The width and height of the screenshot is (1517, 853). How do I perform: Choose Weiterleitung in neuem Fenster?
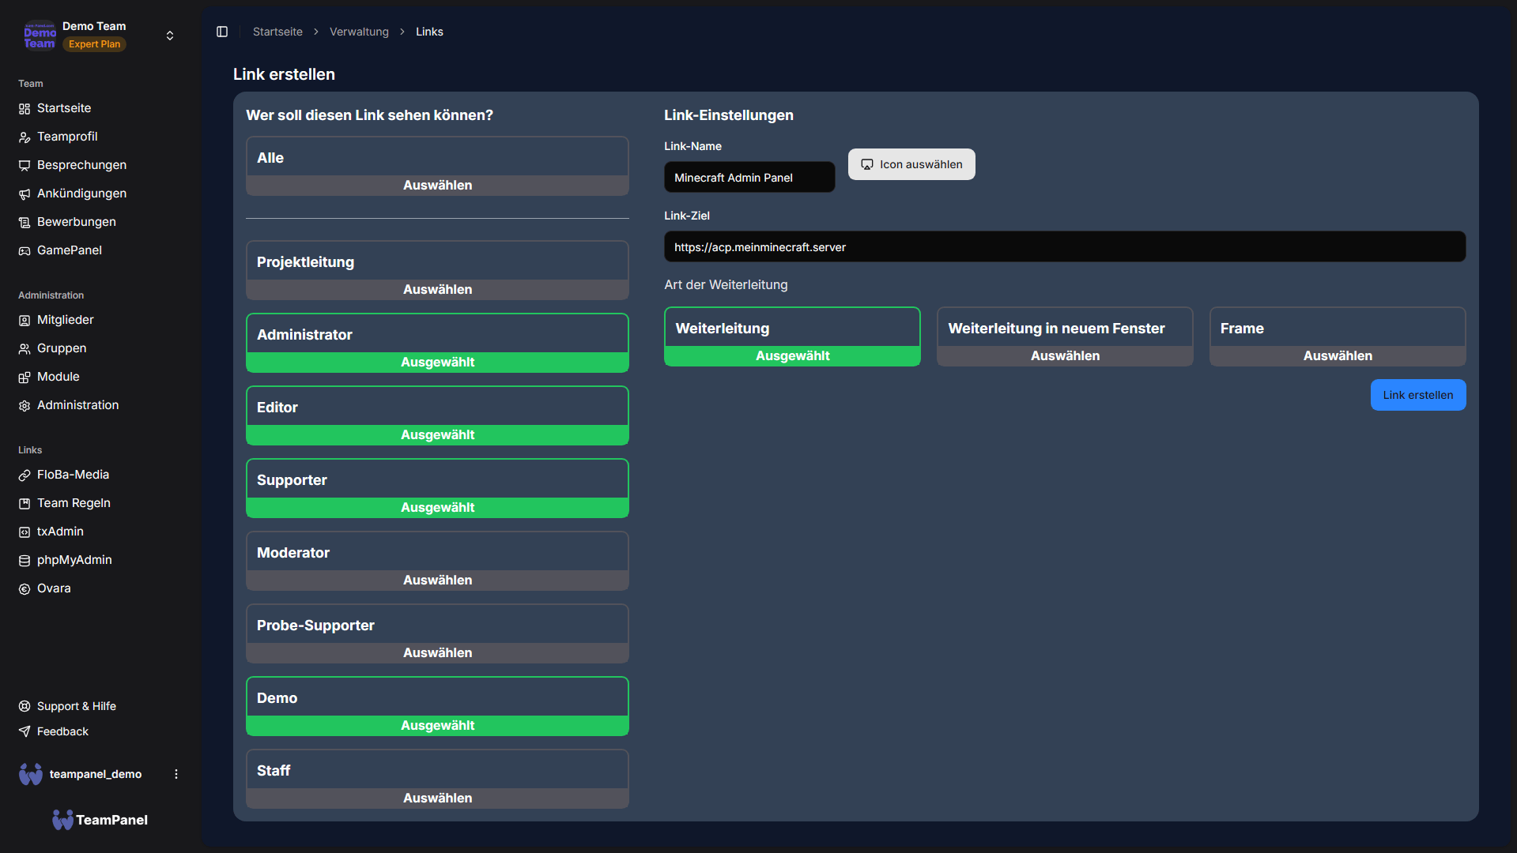click(x=1065, y=336)
